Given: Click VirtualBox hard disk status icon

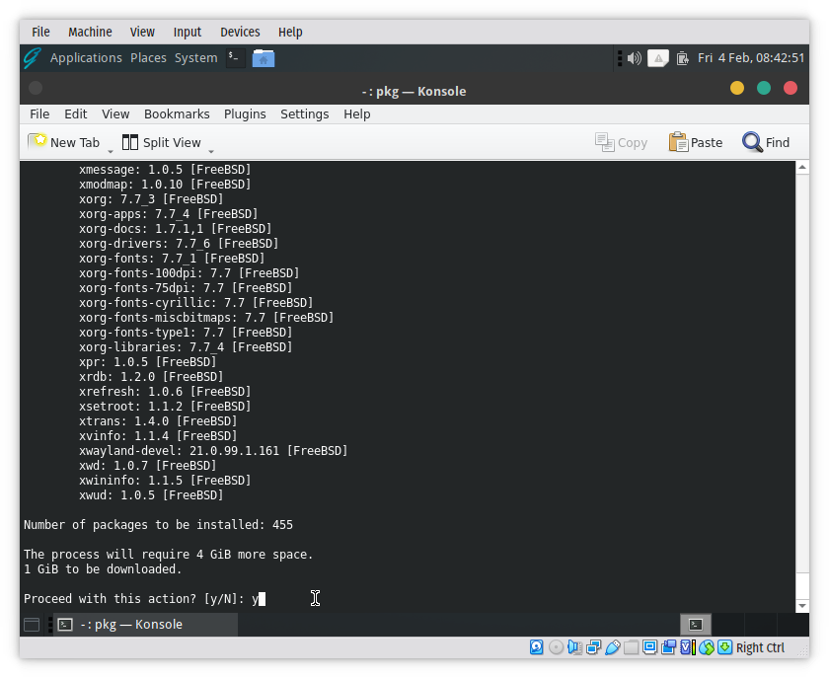Looking at the screenshot, I should point(537,647).
